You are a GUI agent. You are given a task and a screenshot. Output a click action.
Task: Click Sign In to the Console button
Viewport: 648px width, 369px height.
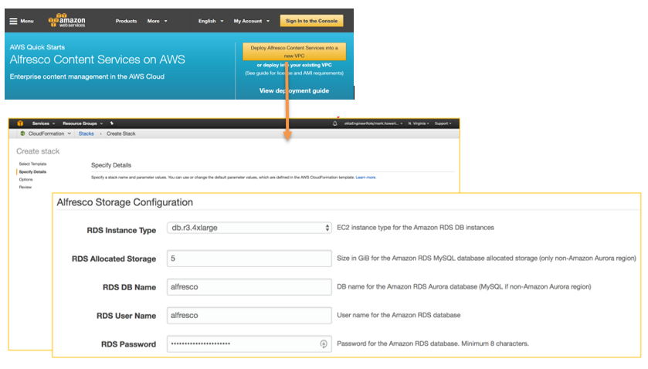coord(311,21)
